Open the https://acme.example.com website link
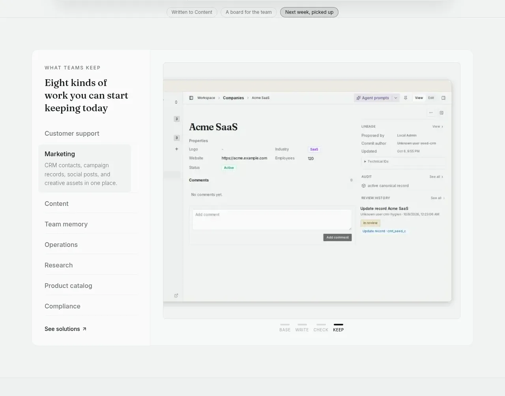The height and width of the screenshot is (396, 505). click(244, 158)
